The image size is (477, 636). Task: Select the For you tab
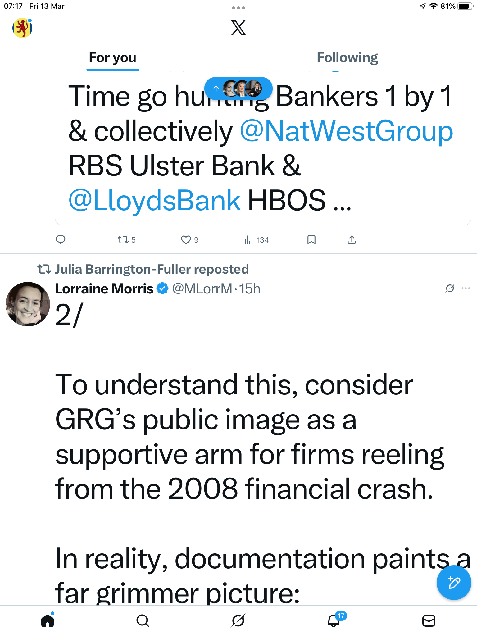click(112, 58)
